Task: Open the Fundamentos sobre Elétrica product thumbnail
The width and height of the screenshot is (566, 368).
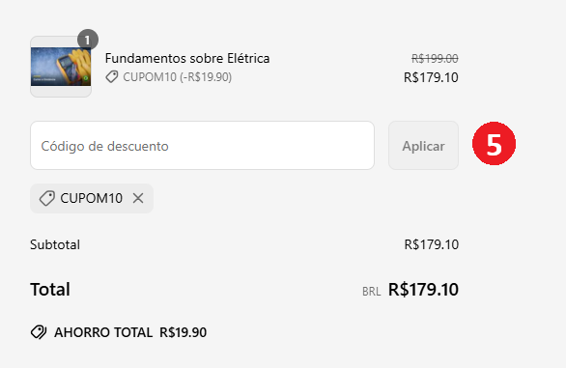Action: (61, 67)
